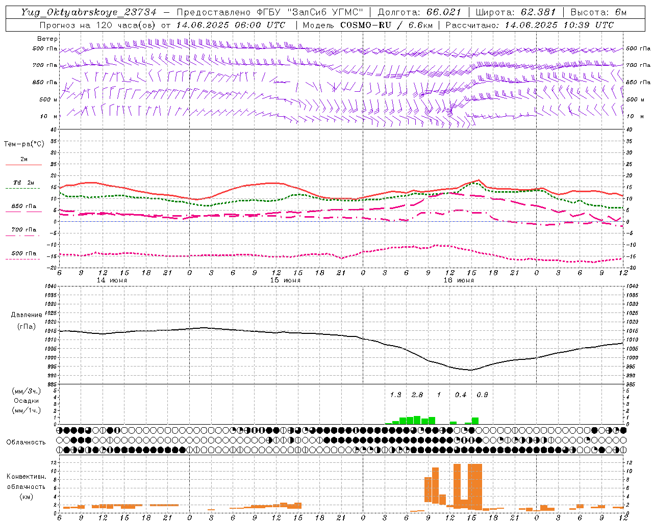The height and width of the screenshot is (522, 653).
Task: Click the (км) unit of convective cloudiness
Action: pos(26,497)
